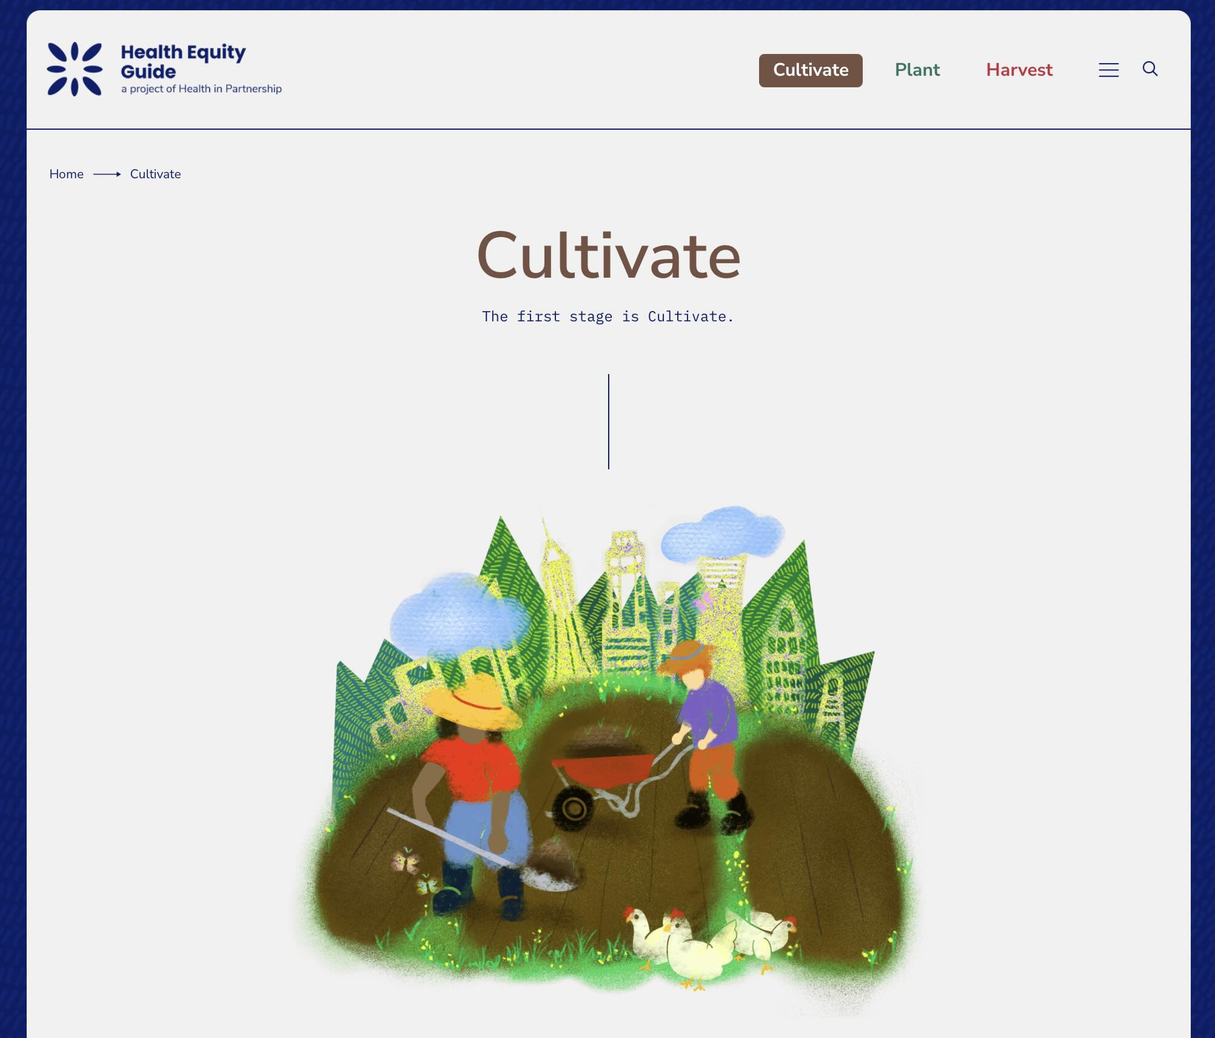Open the Harvest nav item
The height and width of the screenshot is (1038, 1215).
pyautogui.click(x=1019, y=70)
